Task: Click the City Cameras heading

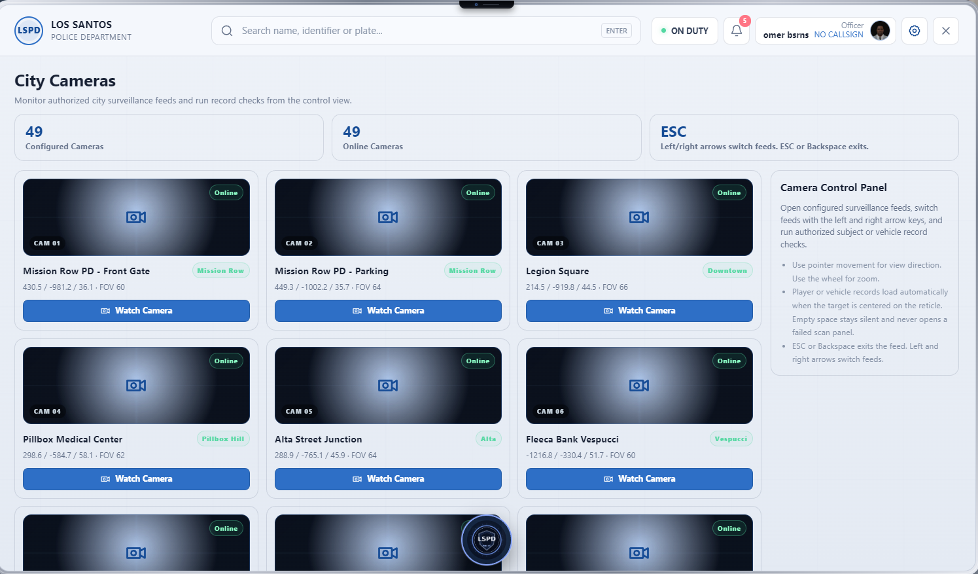Action: click(x=65, y=81)
